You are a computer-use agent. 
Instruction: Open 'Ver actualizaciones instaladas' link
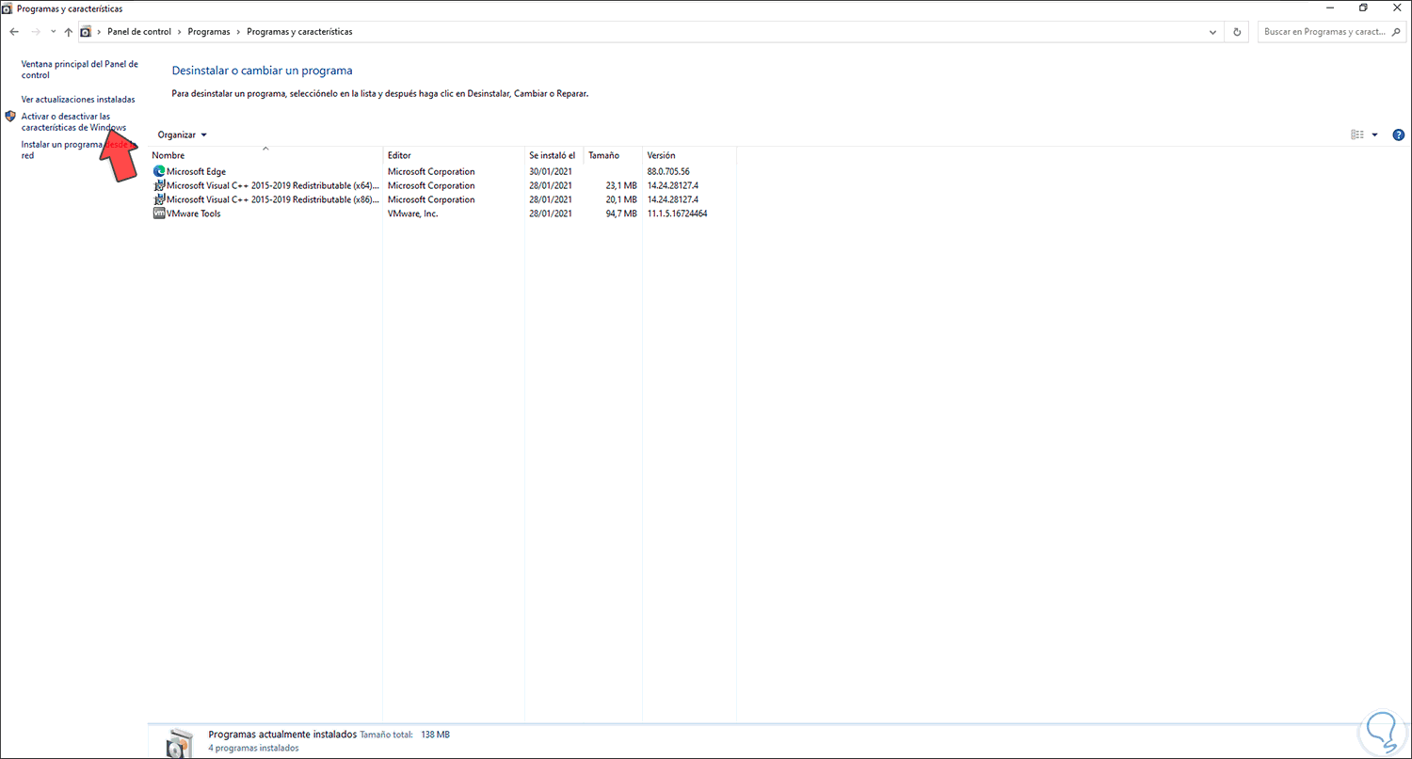[x=78, y=99]
